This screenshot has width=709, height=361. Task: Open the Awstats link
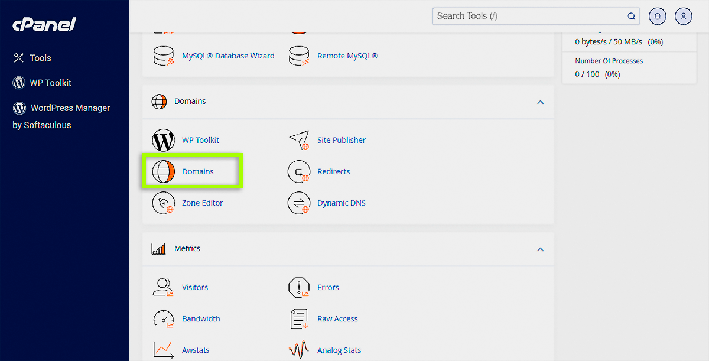(196, 350)
